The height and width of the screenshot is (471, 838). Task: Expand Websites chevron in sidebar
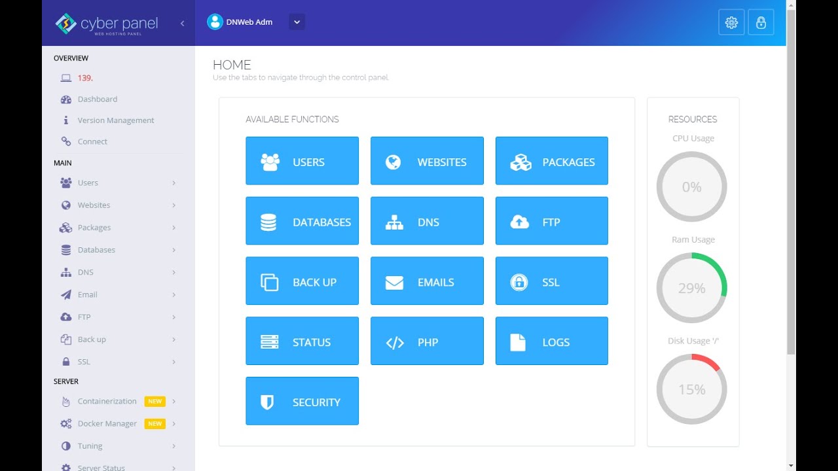[x=173, y=205]
